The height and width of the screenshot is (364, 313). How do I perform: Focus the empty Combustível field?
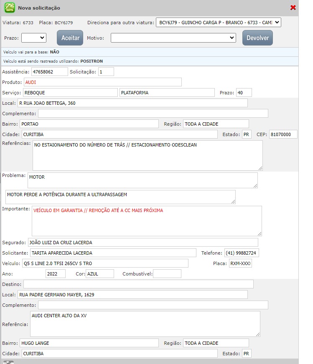click(167, 274)
